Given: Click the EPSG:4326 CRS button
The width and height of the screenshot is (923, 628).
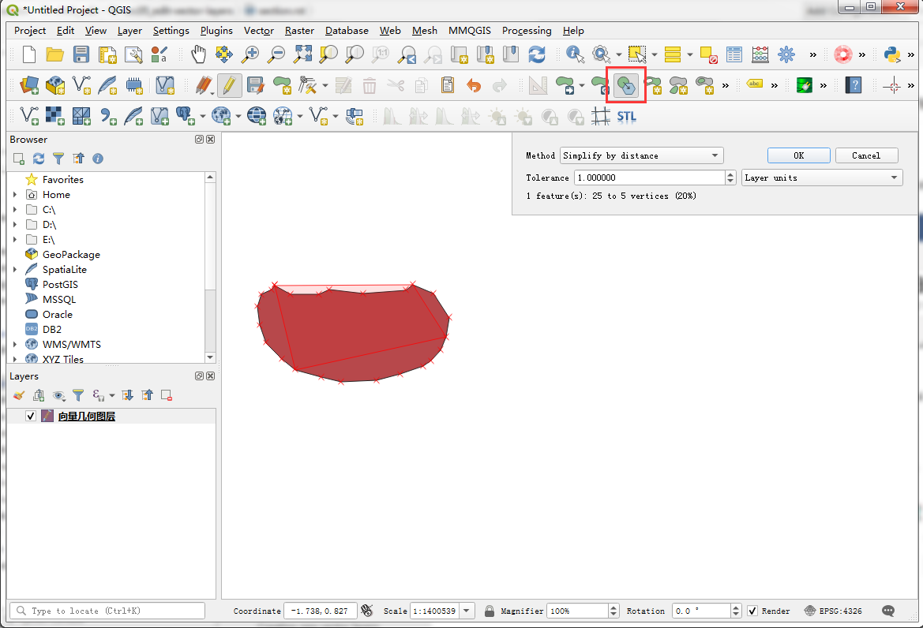Looking at the screenshot, I should [833, 611].
